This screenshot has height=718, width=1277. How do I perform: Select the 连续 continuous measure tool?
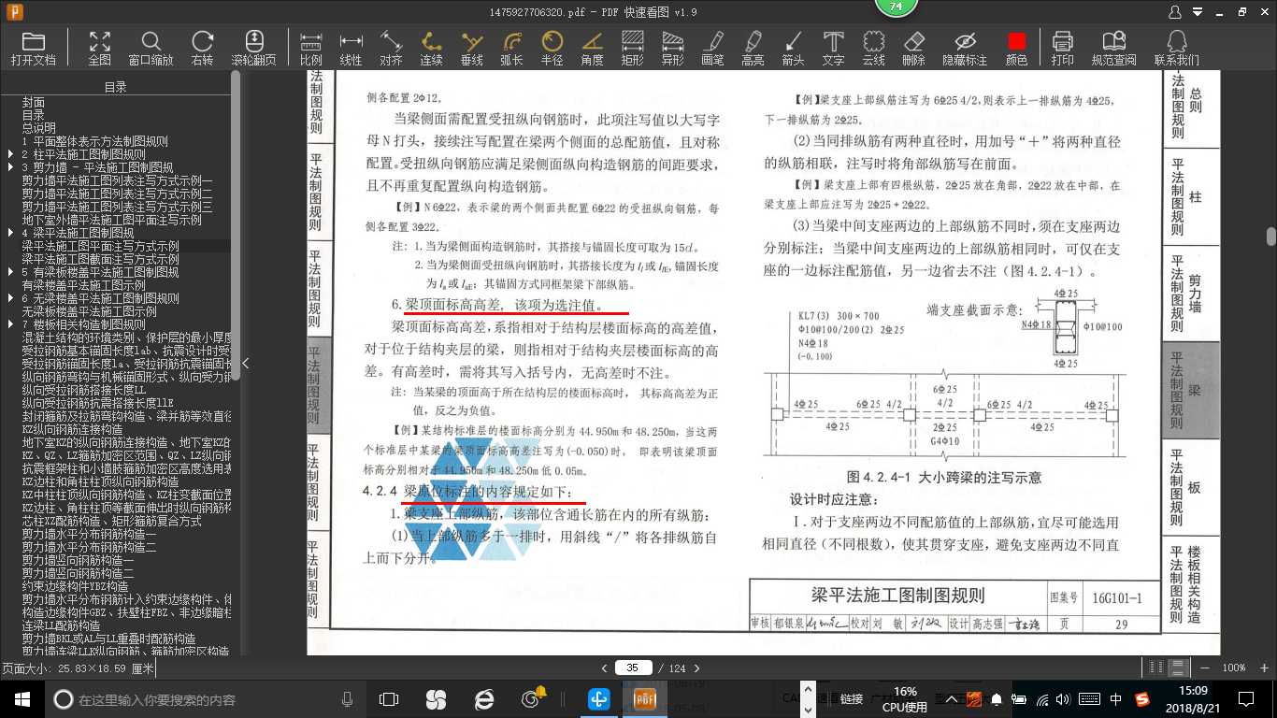(431, 48)
